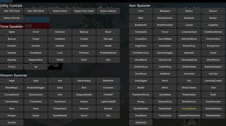Spawn the Tornado weapon

tap(12, 122)
